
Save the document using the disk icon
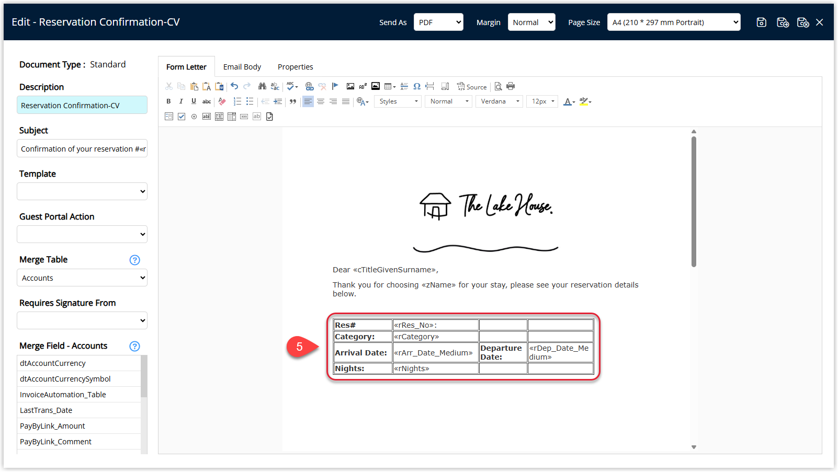(x=762, y=22)
